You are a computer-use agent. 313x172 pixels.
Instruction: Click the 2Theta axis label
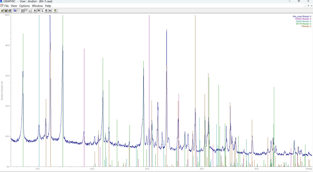[308, 169]
